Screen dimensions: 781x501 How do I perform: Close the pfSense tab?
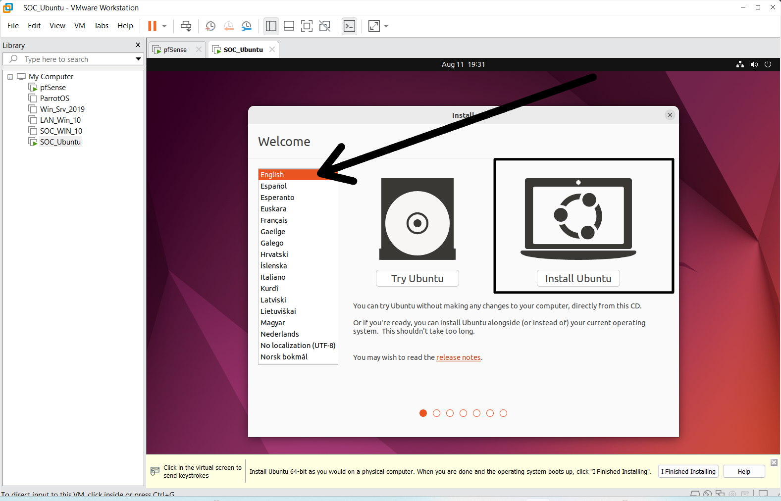click(199, 50)
